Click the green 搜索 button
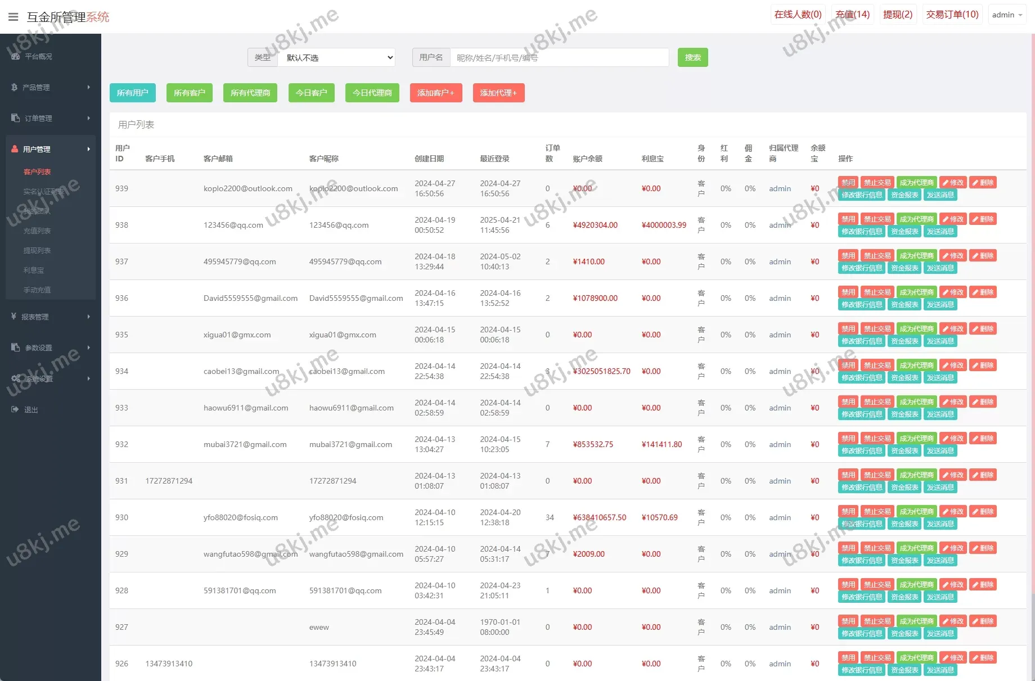 tap(692, 57)
